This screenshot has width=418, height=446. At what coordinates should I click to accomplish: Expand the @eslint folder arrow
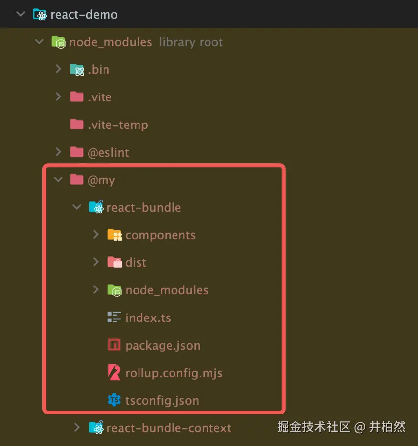click(x=58, y=152)
